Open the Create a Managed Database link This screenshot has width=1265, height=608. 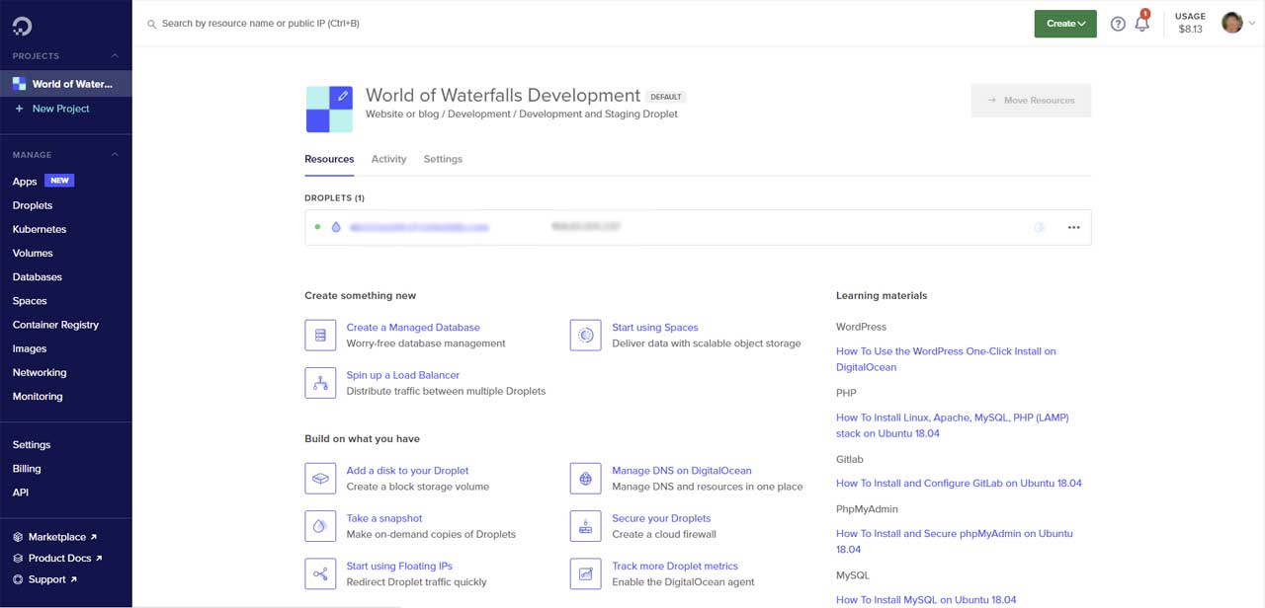coord(413,328)
